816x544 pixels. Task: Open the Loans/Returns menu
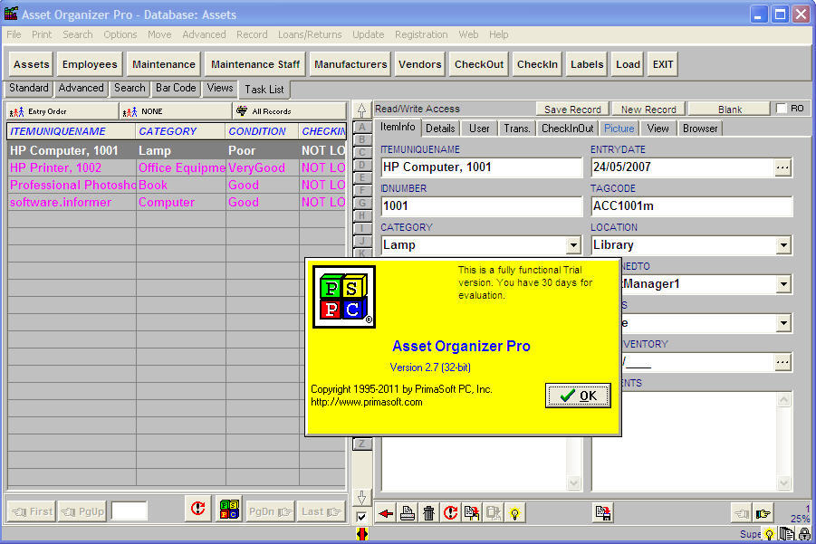tap(310, 34)
